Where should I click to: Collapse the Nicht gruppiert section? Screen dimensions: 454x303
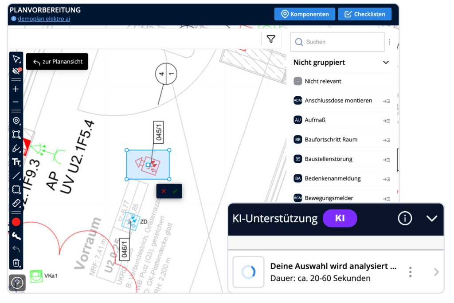coord(386,63)
